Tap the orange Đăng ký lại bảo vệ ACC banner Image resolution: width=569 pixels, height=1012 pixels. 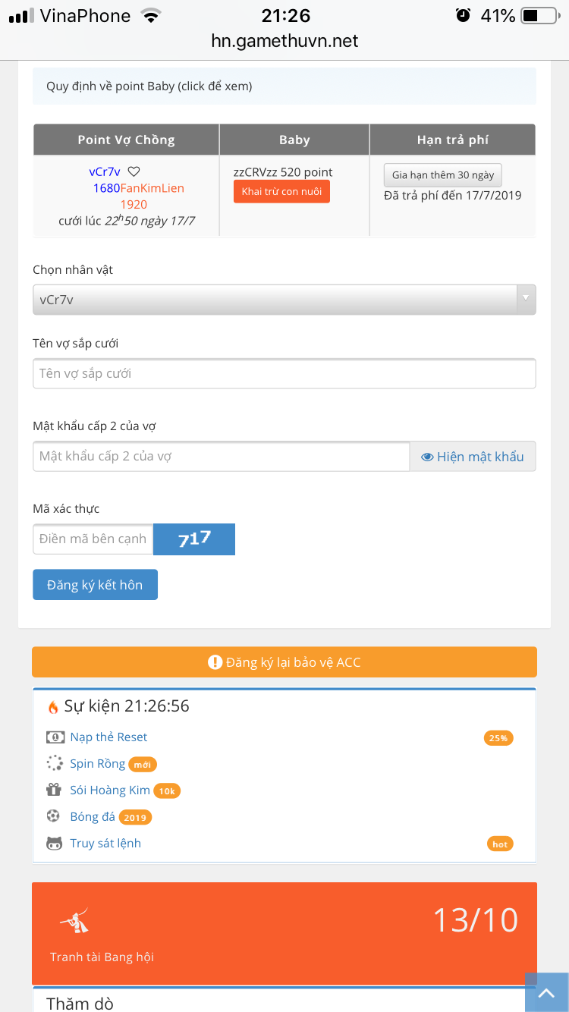point(284,662)
